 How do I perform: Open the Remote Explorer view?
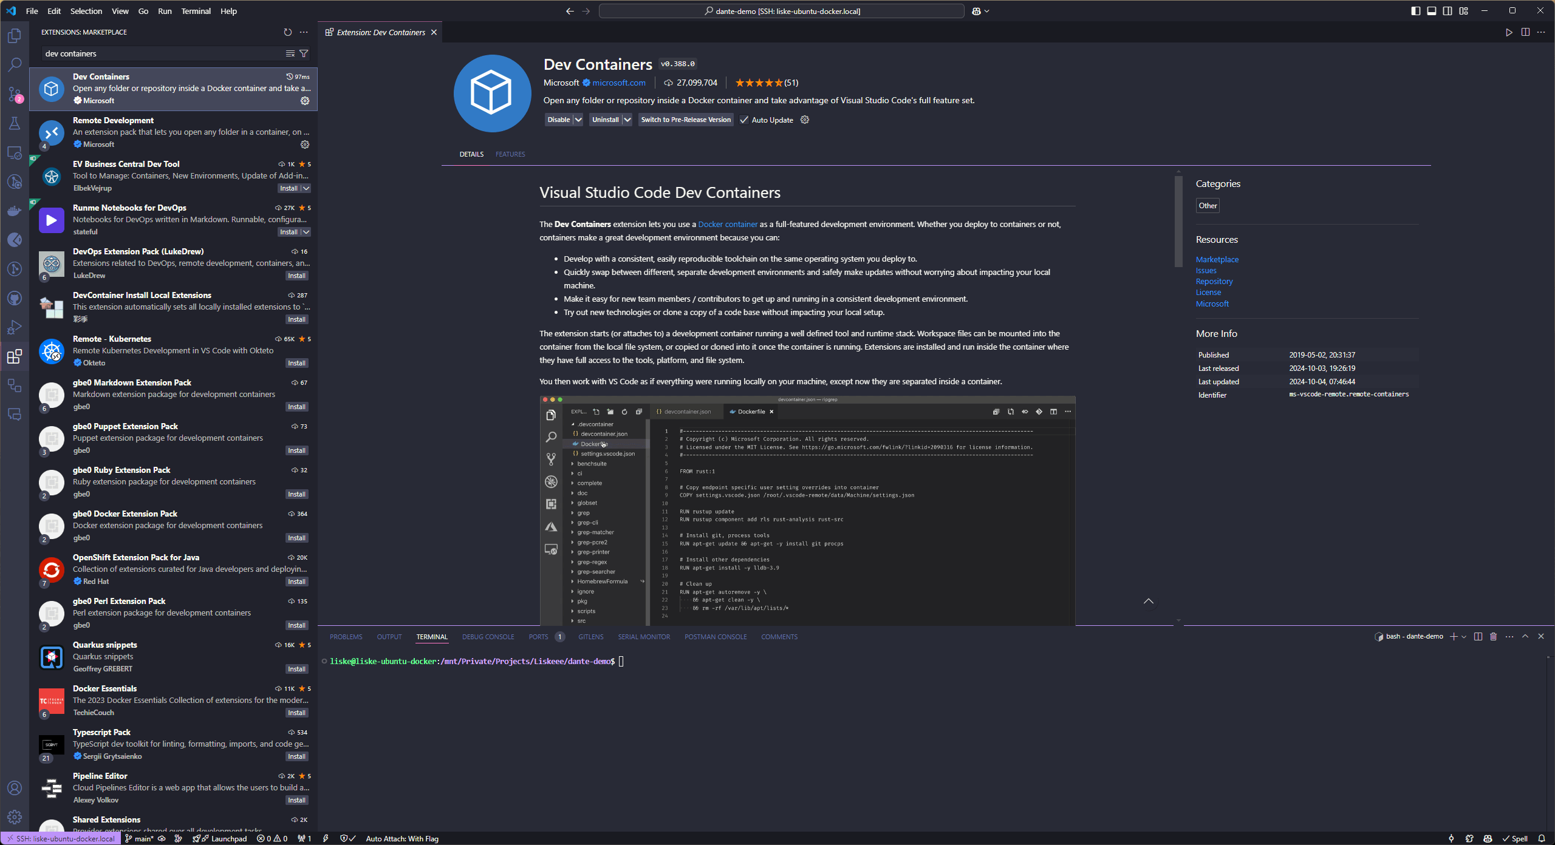click(15, 152)
